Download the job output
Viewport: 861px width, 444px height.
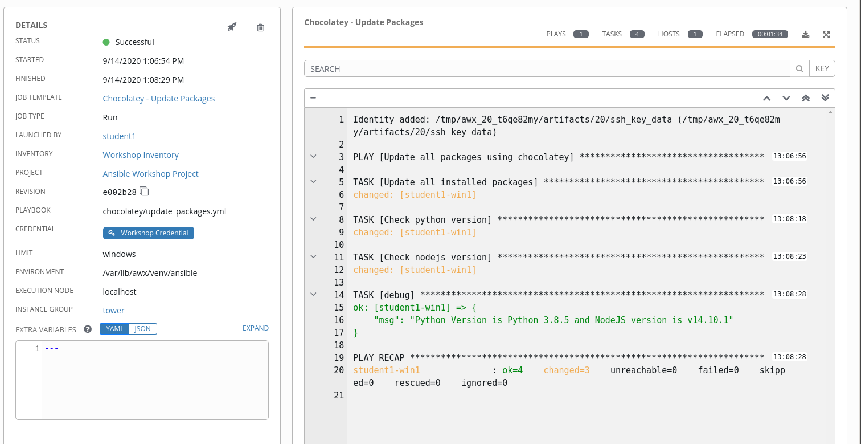(x=805, y=34)
